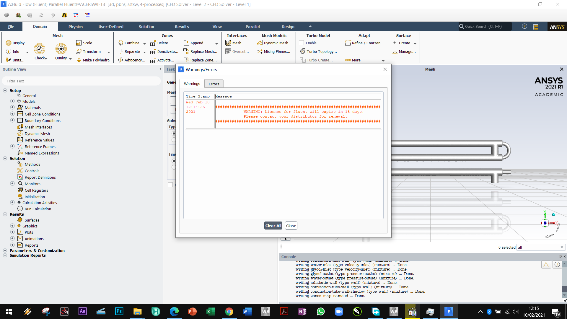
Task: Expand the Materials tree node
Action: 12,108
